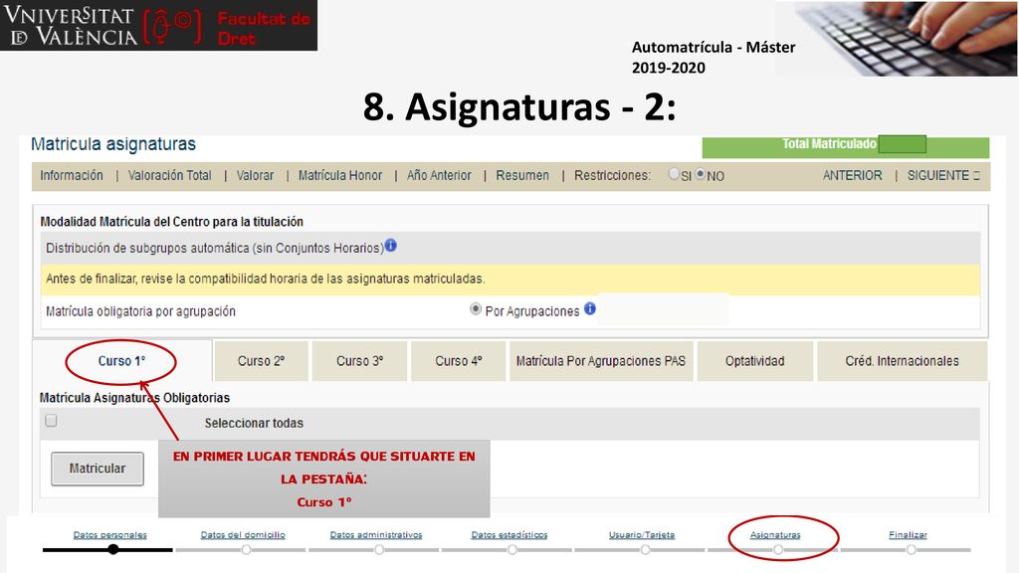
Task: Select the NO restrictions radio button
Action: (x=701, y=174)
